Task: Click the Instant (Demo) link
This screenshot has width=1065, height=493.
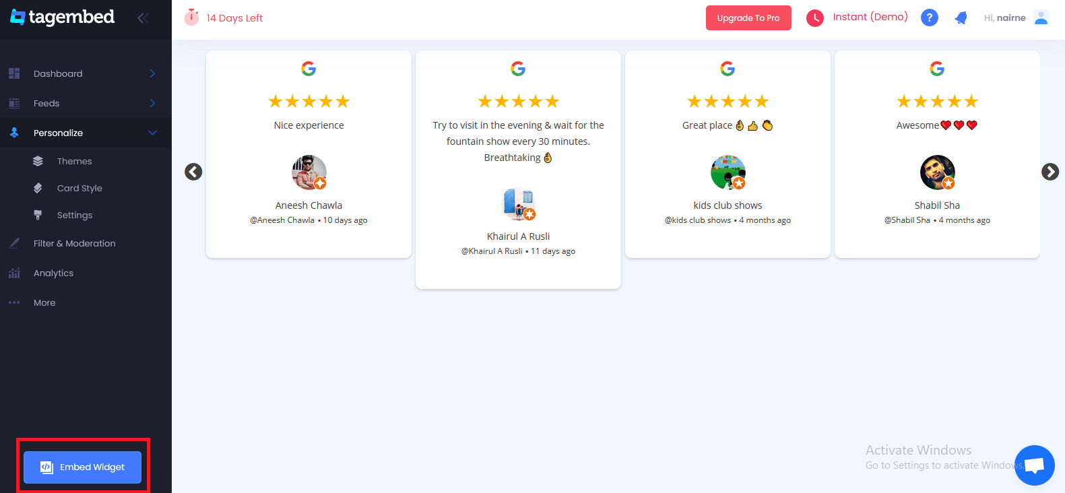Action: pyautogui.click(x=870, y=17)
